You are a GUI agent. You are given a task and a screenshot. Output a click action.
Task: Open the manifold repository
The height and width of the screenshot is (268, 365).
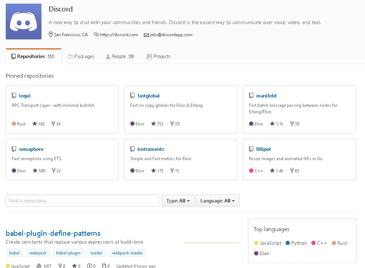coord(266,96)
